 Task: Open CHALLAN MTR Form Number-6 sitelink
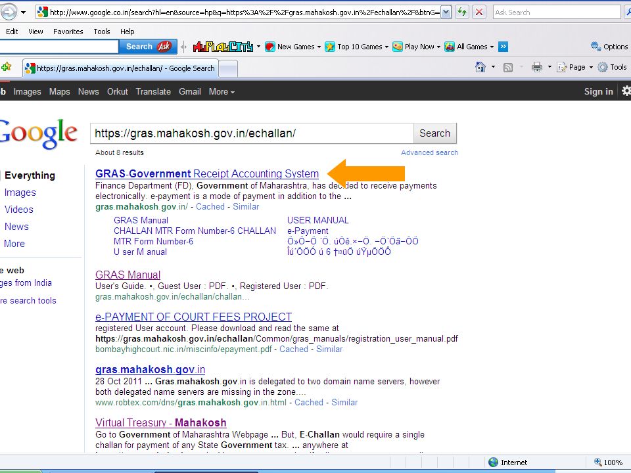click(195, 231)
